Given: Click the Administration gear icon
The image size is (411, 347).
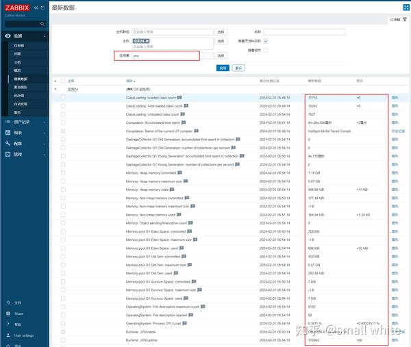Looking at the screenshot, I should 8,154.
